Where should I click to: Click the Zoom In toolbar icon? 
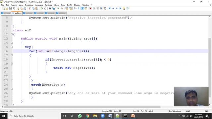tap(58, 9)
